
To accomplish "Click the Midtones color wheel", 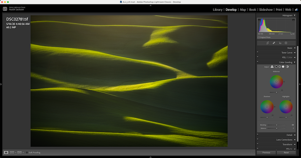I will (276, 82).
